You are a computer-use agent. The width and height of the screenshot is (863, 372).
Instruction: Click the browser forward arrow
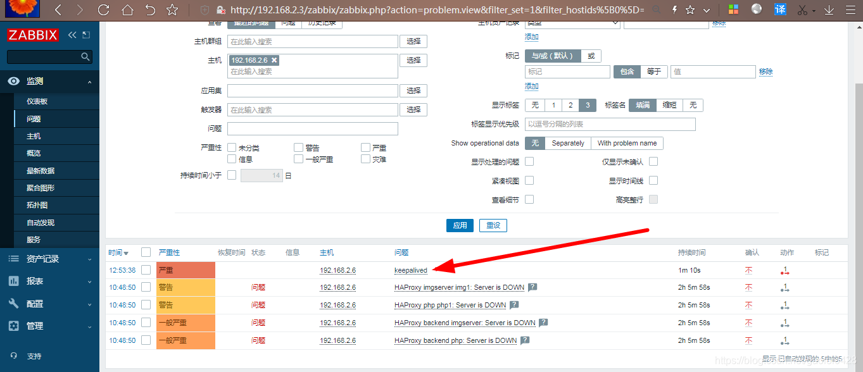pos(79,10)
